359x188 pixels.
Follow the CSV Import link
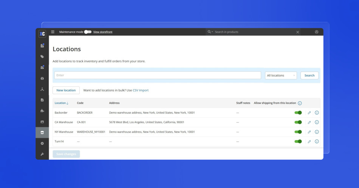141,90
